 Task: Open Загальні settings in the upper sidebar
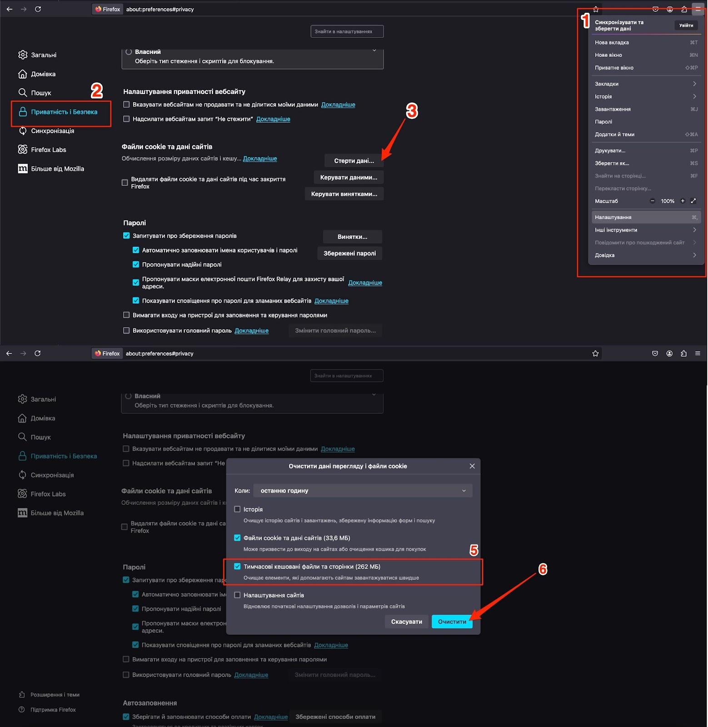coord(37,55)
